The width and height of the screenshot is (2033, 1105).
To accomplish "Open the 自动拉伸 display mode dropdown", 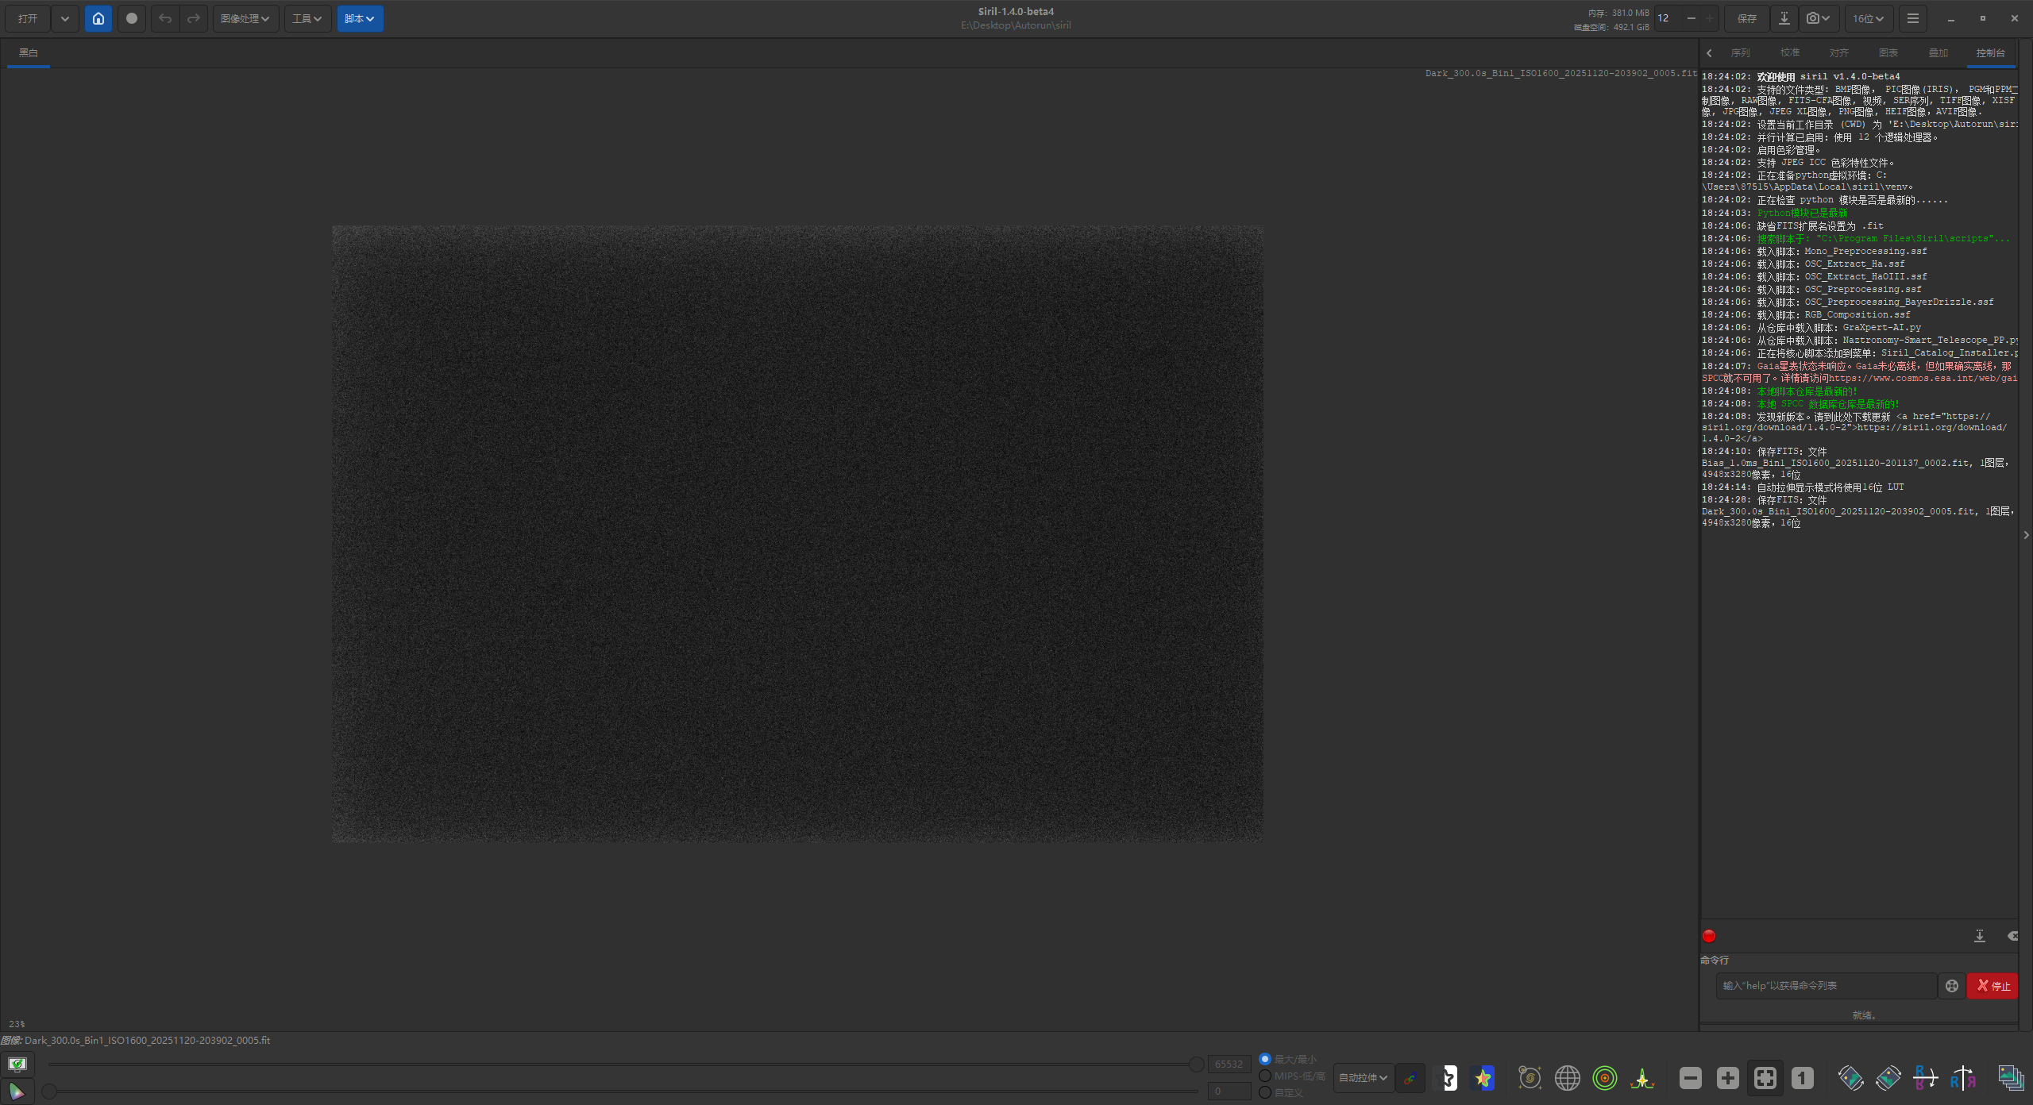I will [x=1363, y=1077].
